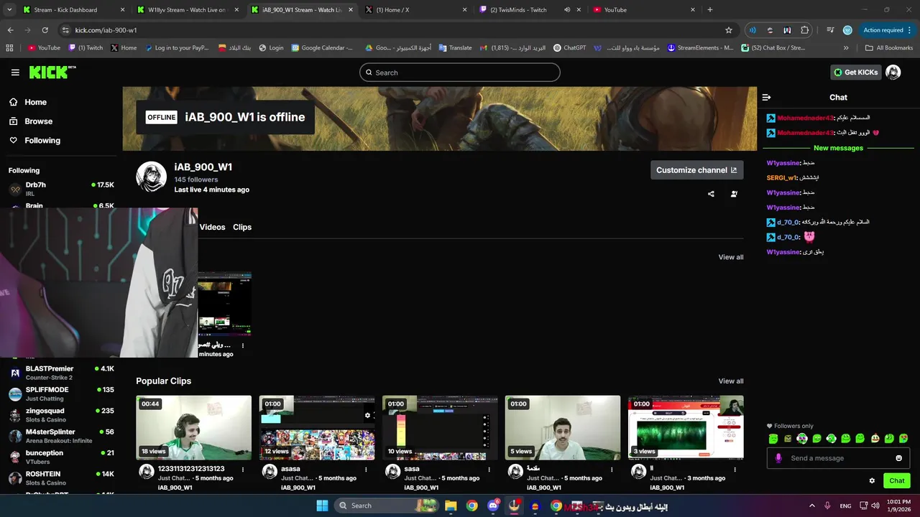Open Google Calendar bookmark
Screen dimensions: 920x517
322,48
